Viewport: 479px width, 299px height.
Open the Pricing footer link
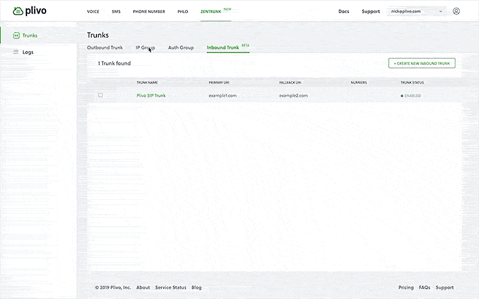point(406,288)
